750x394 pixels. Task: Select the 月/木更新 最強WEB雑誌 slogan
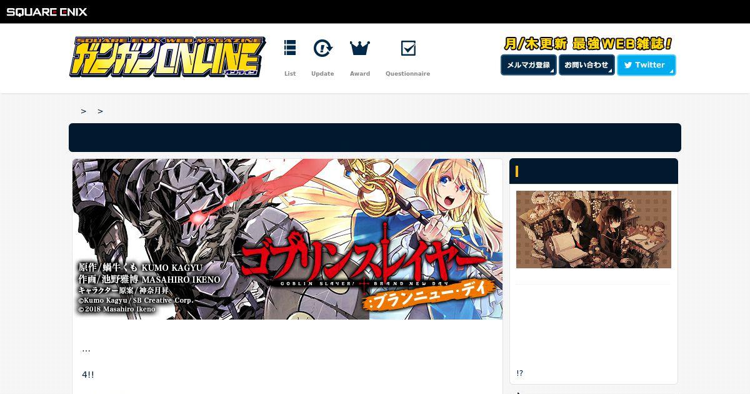588,44
